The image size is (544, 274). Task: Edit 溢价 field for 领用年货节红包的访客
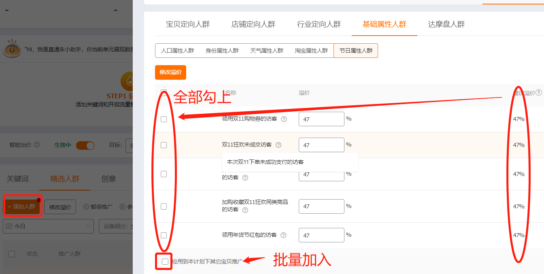321,235
